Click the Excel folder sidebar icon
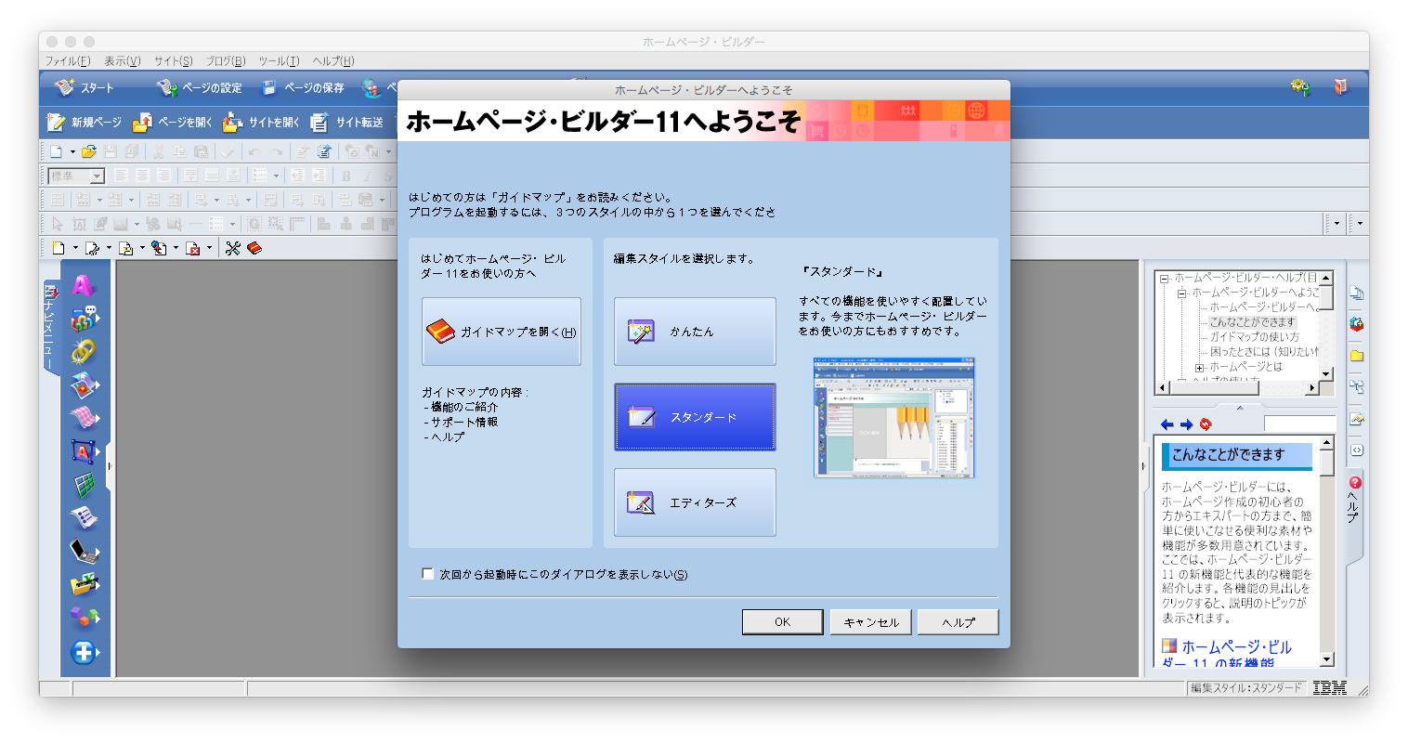This screenshot has width=1408, height=743. click(84, 584)
